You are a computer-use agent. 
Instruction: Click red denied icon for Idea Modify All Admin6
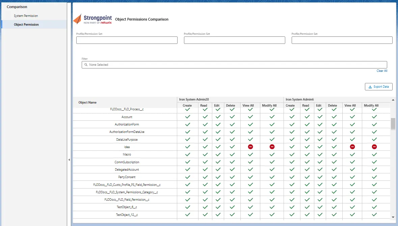374,147
